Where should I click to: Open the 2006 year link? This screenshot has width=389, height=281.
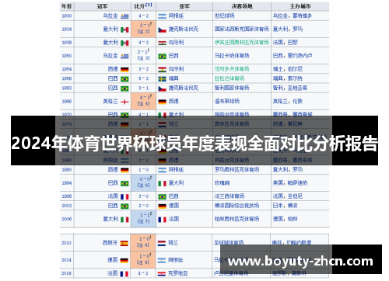click(67, 219)
